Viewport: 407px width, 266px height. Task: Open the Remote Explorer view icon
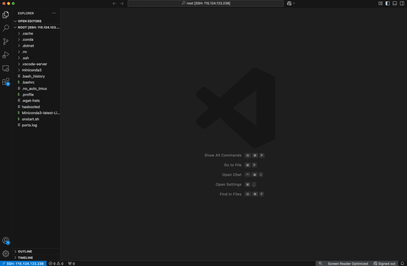pos(6,68)
